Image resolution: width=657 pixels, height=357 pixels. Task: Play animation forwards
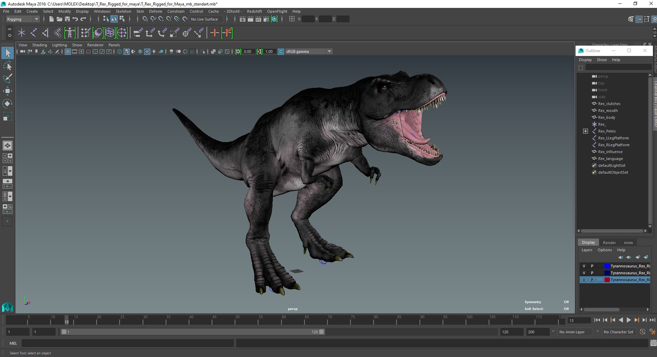point(628,320)
